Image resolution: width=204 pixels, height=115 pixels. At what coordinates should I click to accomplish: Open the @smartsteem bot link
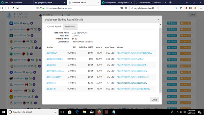20,29
